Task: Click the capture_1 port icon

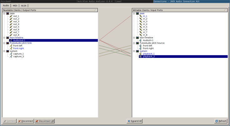Action: 11,54
